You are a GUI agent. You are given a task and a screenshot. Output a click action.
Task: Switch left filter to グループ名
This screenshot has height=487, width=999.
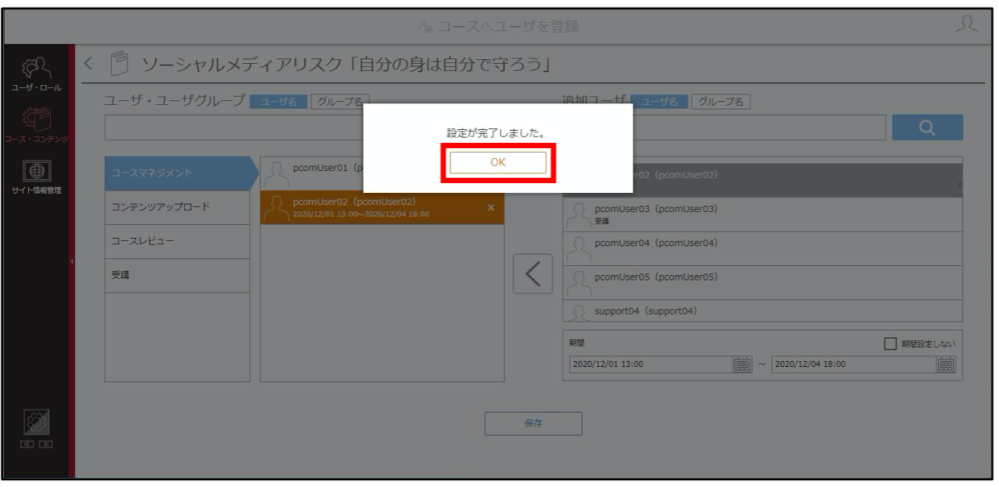(340, 102)
